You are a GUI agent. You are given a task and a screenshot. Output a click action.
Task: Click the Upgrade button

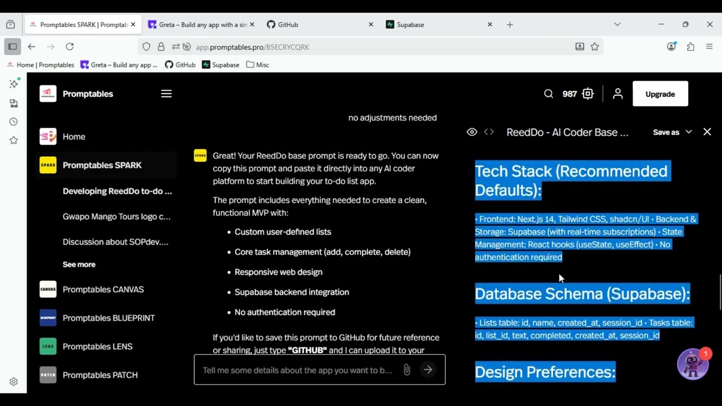pos(660,94)
